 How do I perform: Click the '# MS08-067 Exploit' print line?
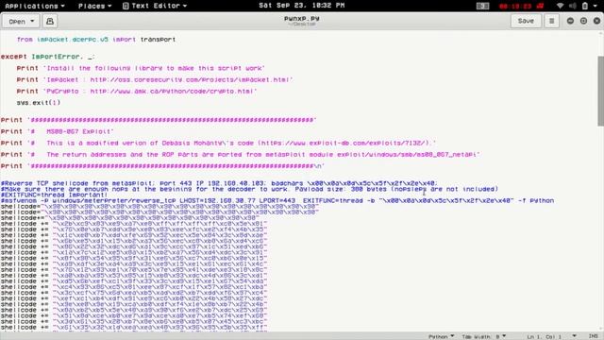(57, 131)
